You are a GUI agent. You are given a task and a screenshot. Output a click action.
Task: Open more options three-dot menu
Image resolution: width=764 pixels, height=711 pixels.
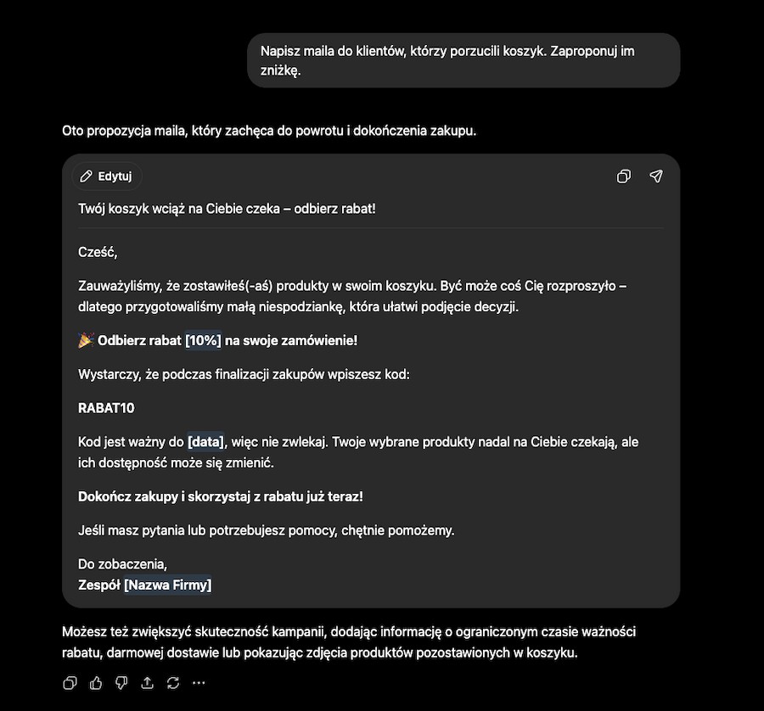coord(199,683)
